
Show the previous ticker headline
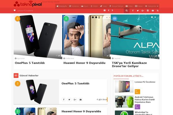click(x=109, y=10)
